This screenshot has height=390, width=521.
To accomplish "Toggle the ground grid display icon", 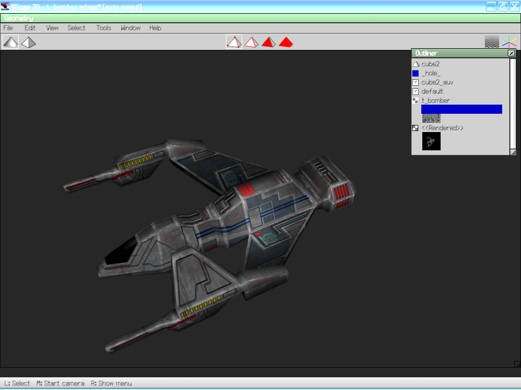I will (491, 42).
